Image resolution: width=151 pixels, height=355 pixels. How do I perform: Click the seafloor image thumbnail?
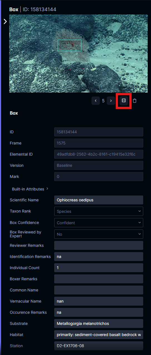[x=78, y=54]
